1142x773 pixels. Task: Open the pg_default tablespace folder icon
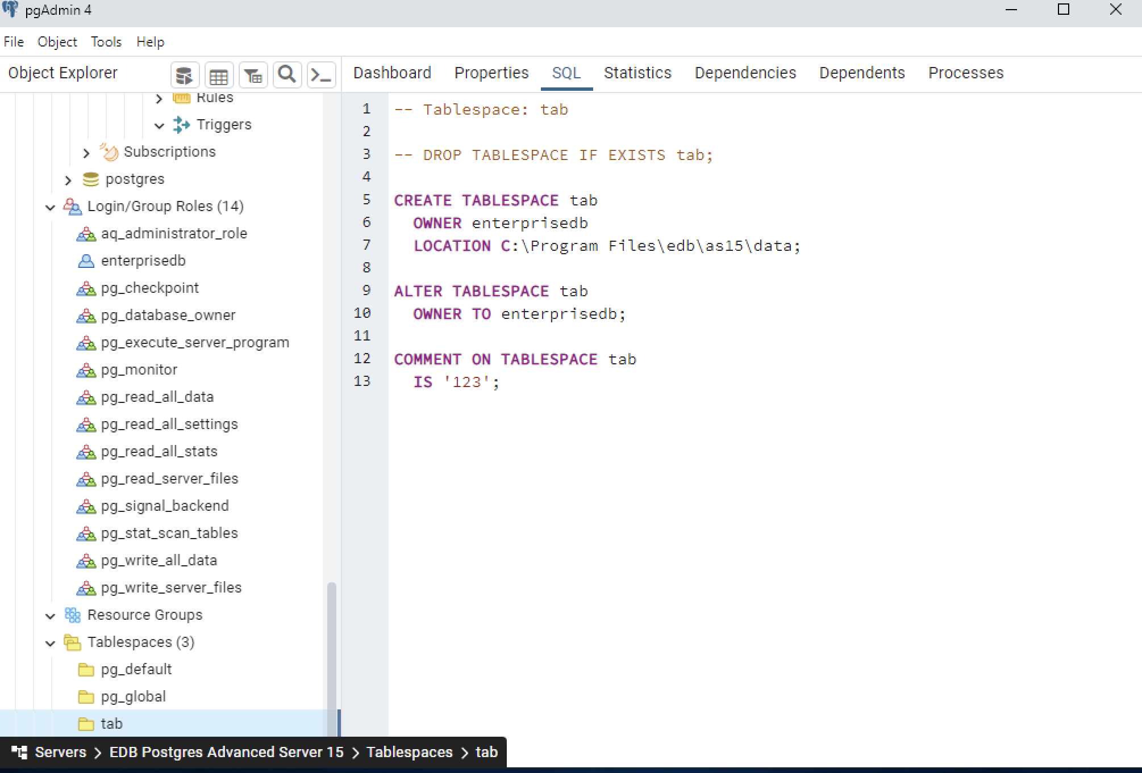[86, 669]
